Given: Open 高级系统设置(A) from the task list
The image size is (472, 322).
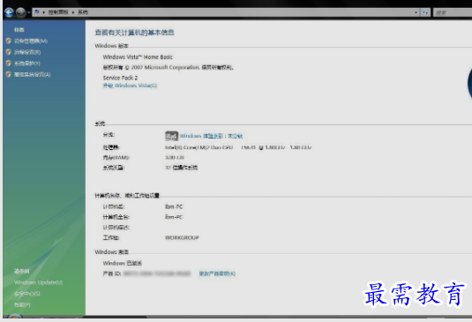Looking at the screenshot, I should pos(33,74).
